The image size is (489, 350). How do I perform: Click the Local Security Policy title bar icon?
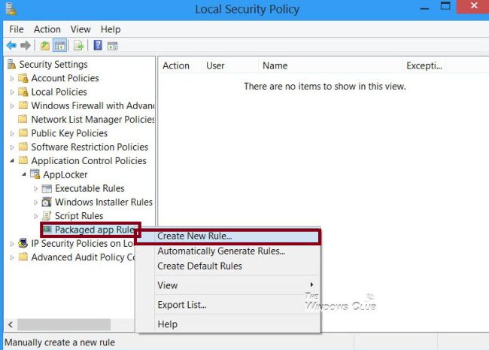pyautogui.click(x=11, y=9)
